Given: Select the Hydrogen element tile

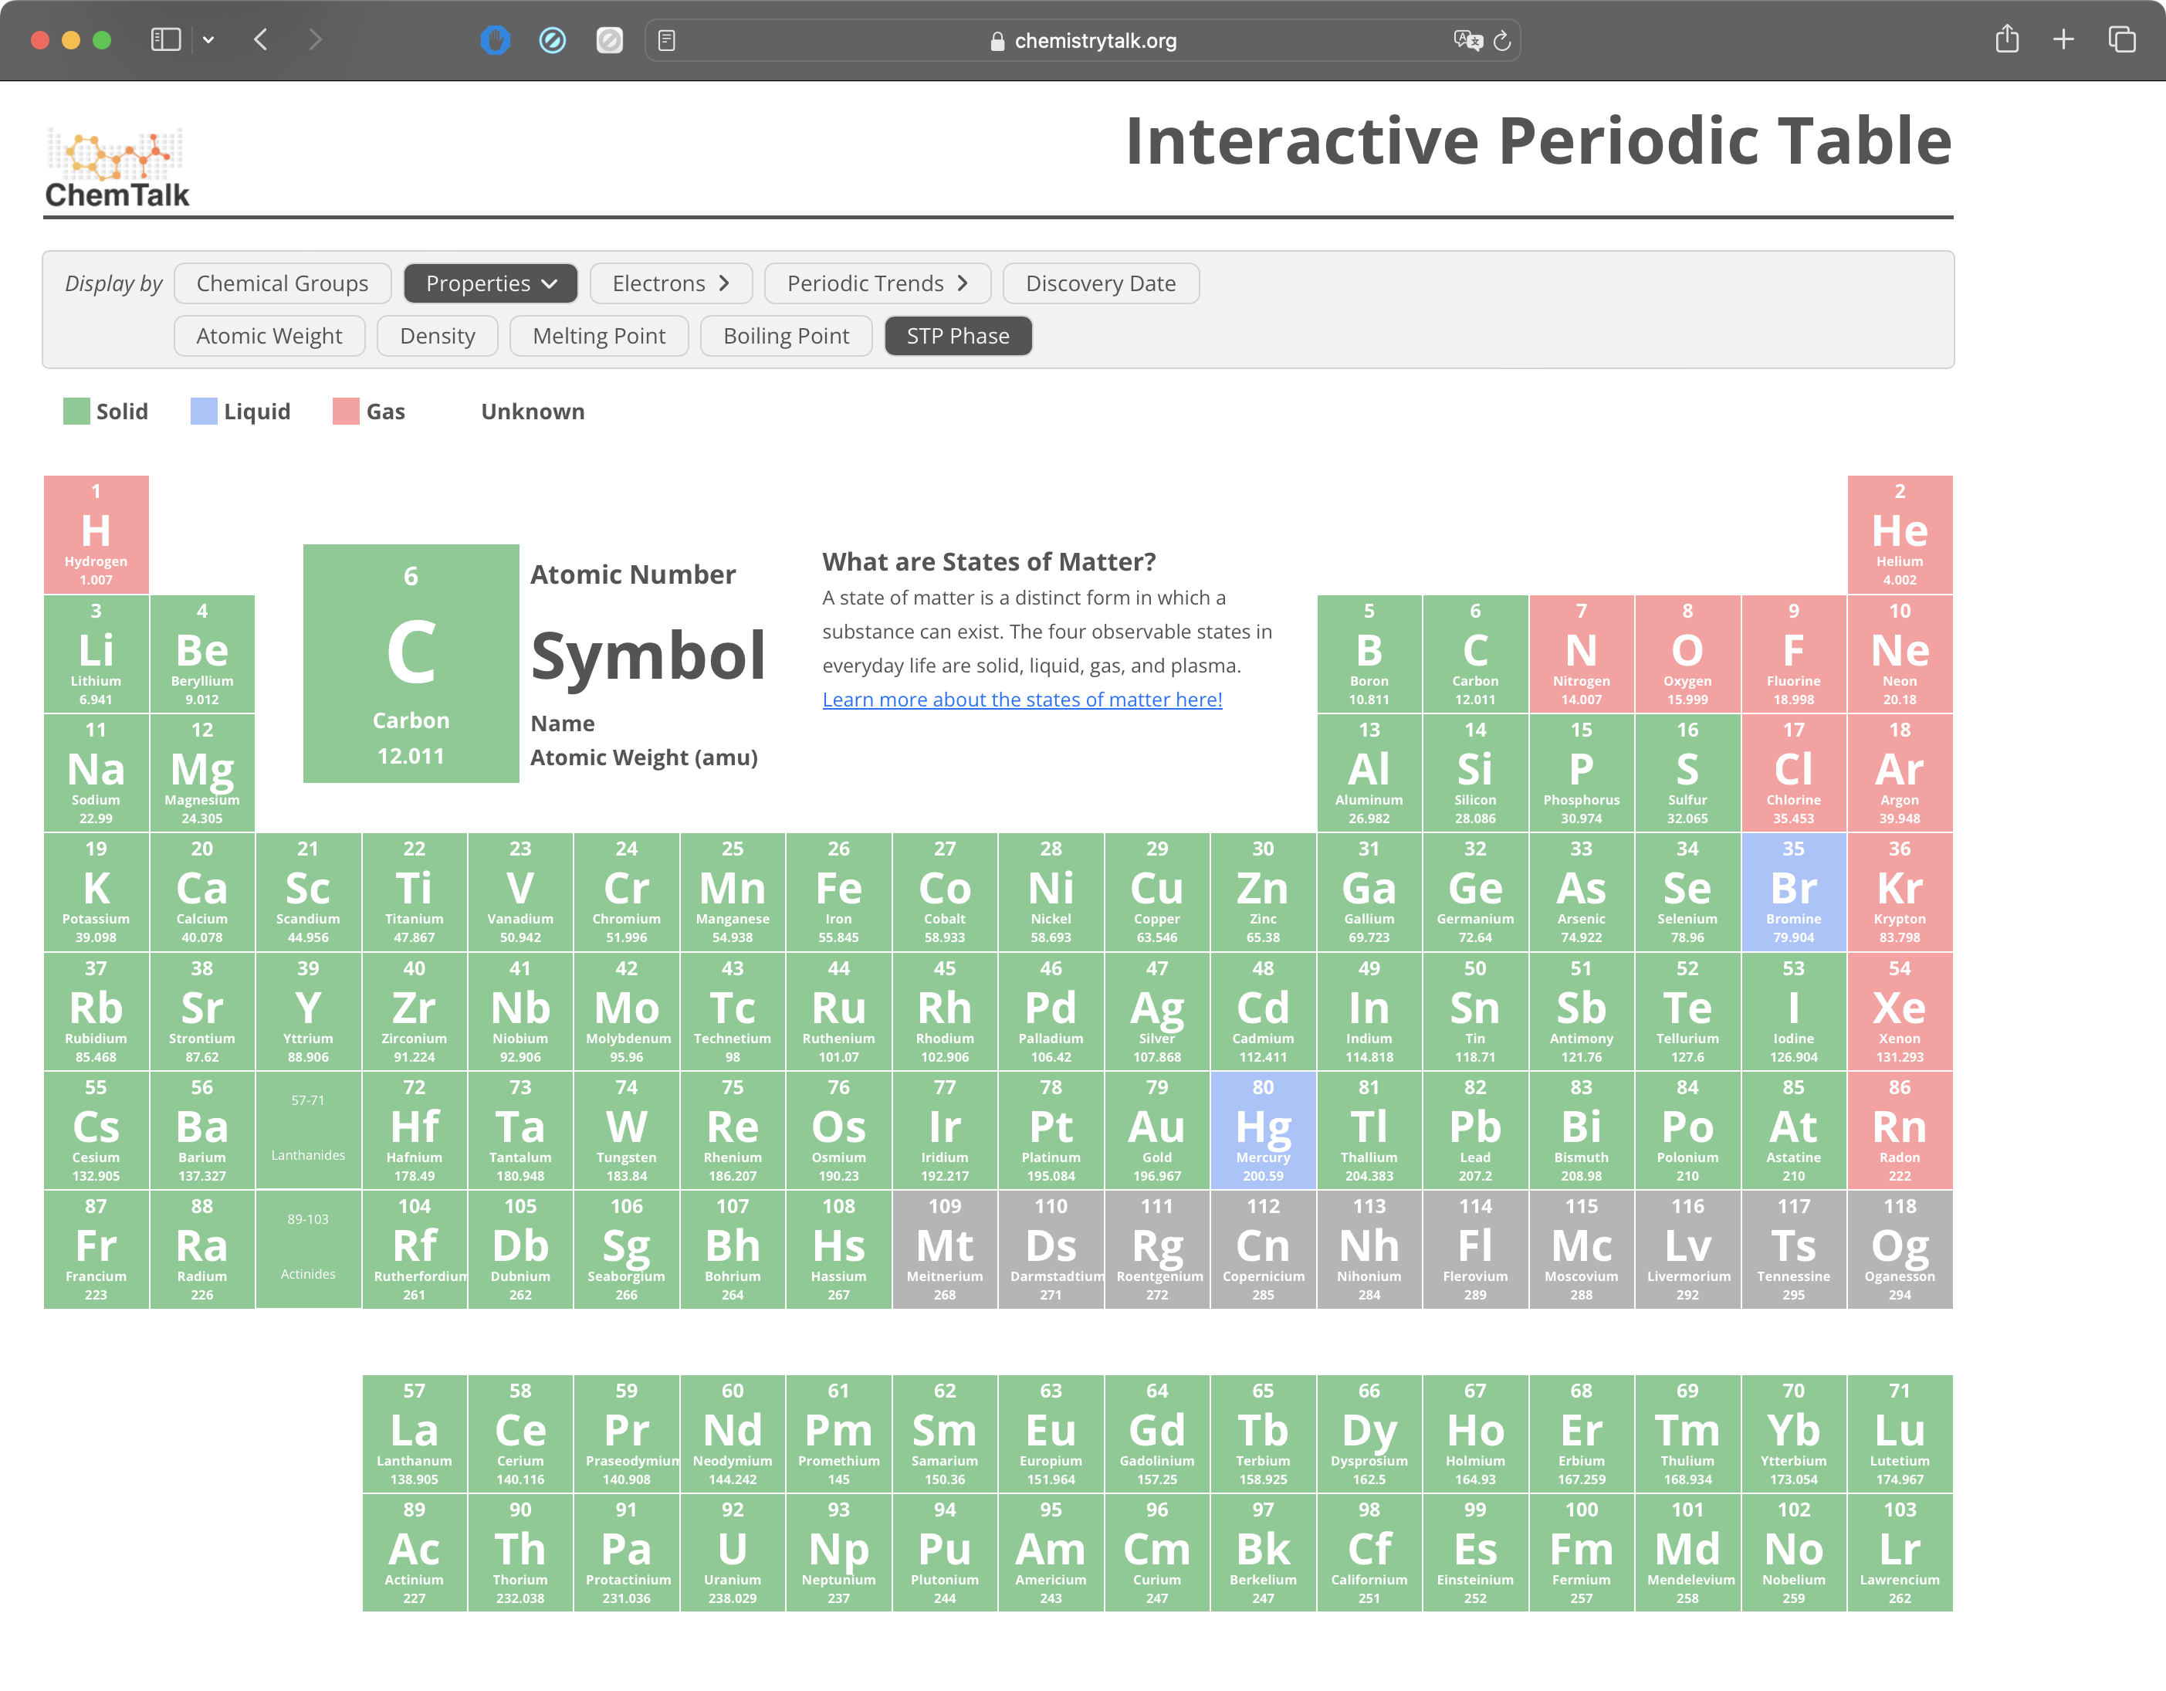Looking at the screenshot, I should point(96,534).
